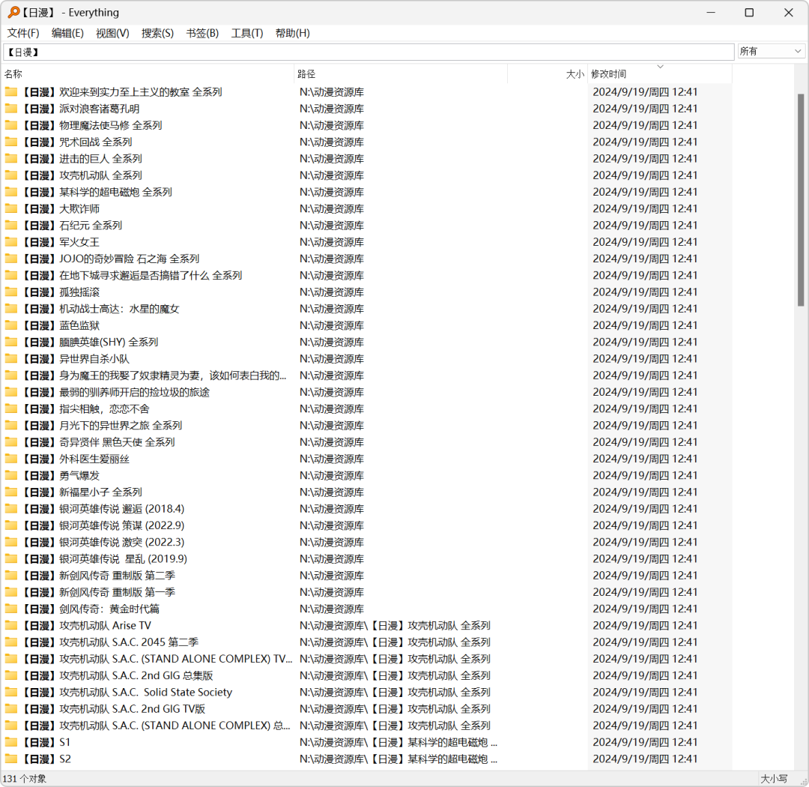Screen dimensions: 809x787
Task: Click folder icon of 指尖相触，恋恋不舍
Action: (x=10, y=409)
